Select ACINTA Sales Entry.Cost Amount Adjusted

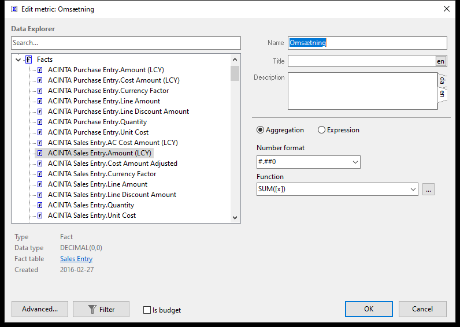click(113, 163)
